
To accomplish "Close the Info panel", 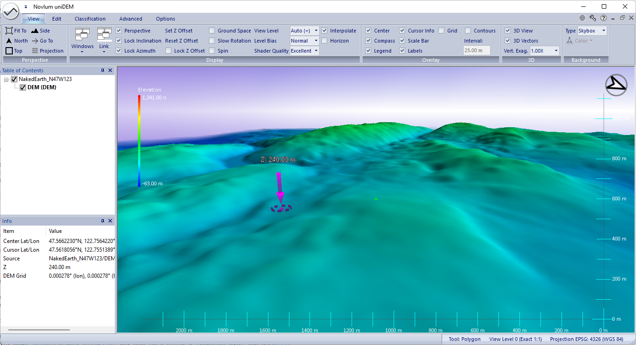I will coord(110,221).
